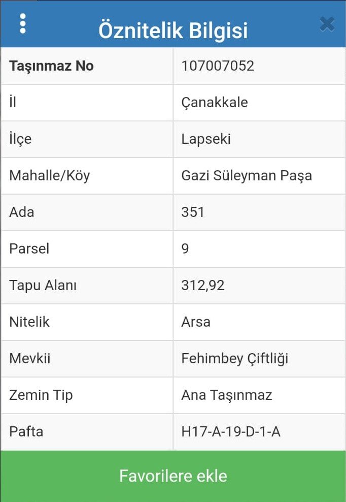Tap the Çanakkale province value

215,102
